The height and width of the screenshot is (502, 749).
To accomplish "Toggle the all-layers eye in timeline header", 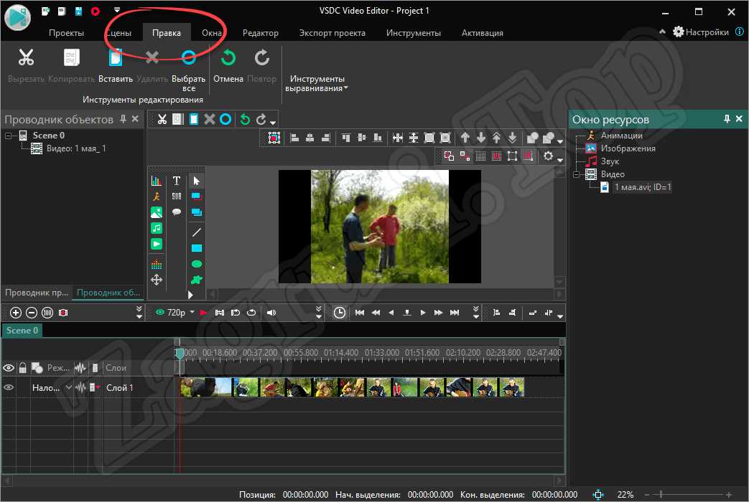I will pyautogui.click(x=9, y=368).
